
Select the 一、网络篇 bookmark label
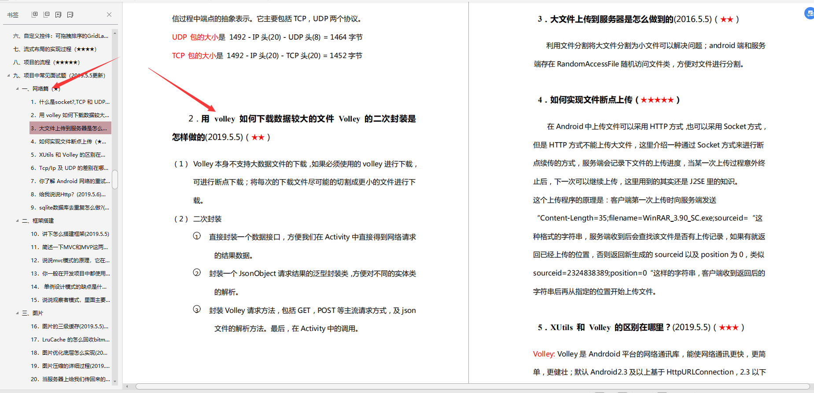[41, 88]
